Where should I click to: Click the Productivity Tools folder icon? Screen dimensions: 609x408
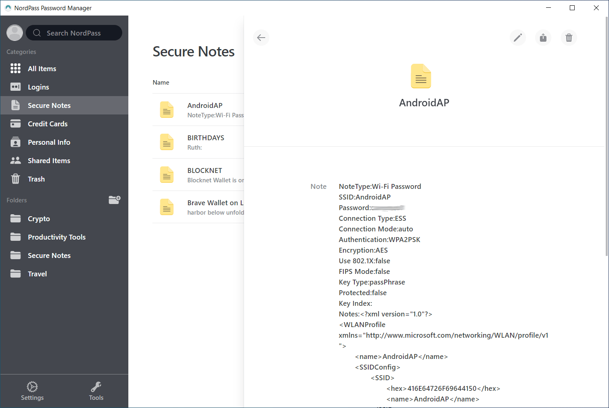coord(16,237)
